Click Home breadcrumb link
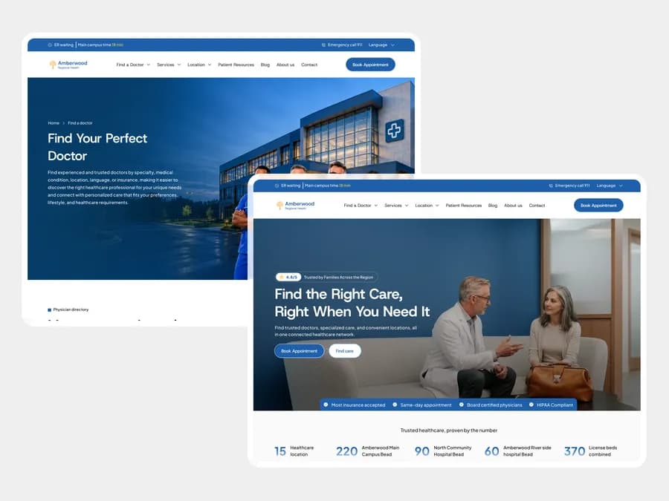Screen dimensions: 669x501 pyautogui.click(x=54, y=123)
